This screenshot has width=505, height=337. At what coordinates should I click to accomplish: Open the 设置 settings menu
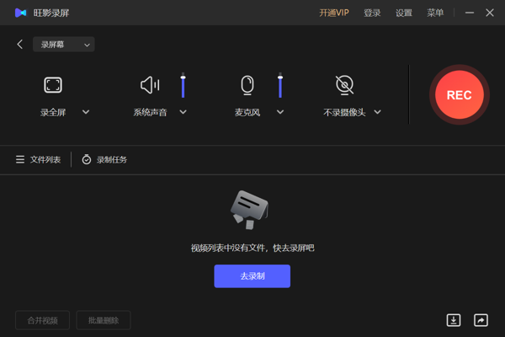click(x=404, y=13)
